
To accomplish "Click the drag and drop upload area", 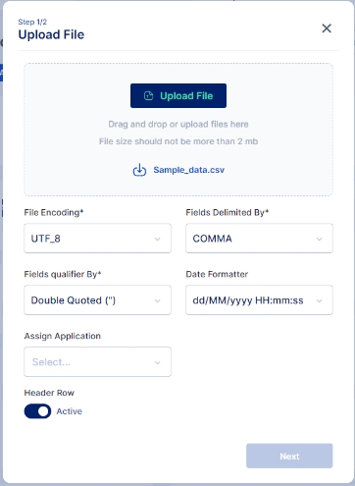I will click(178, 130).
